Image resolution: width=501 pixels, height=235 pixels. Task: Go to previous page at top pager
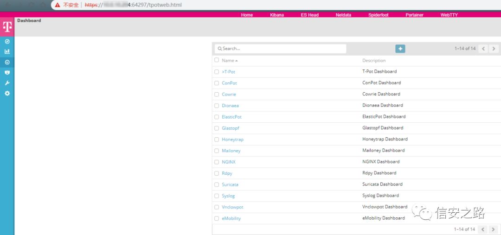(483, 49)
